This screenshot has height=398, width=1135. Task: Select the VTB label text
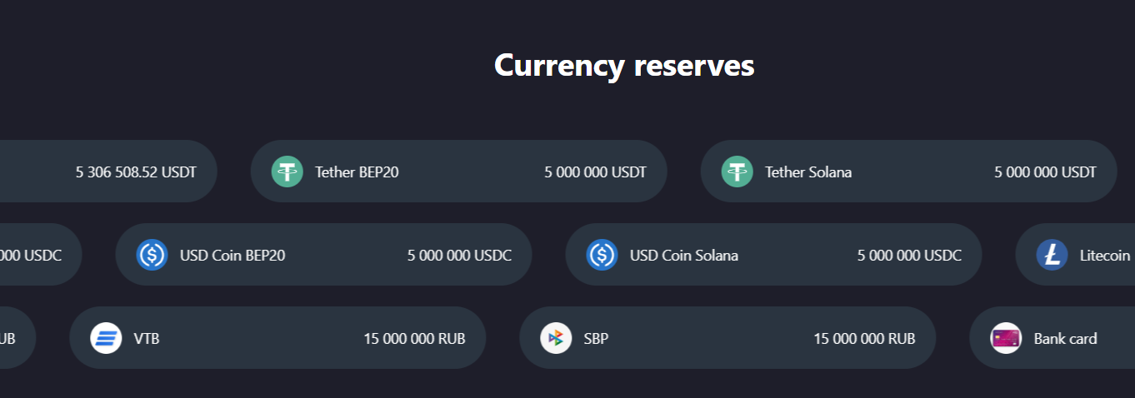pos(147,339)
